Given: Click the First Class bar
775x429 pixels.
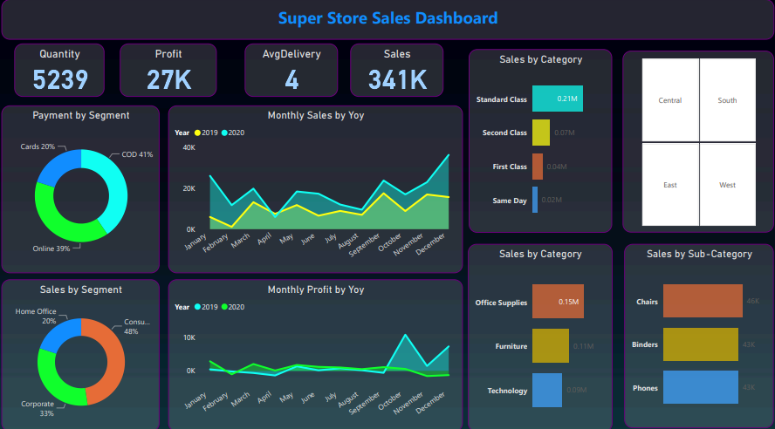Looking at the screenshot, I should click(538, 167).
